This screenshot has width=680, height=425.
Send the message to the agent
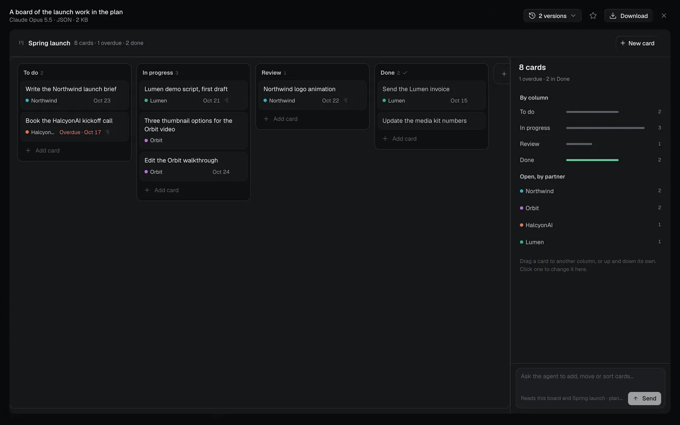(x=644, y=398)
